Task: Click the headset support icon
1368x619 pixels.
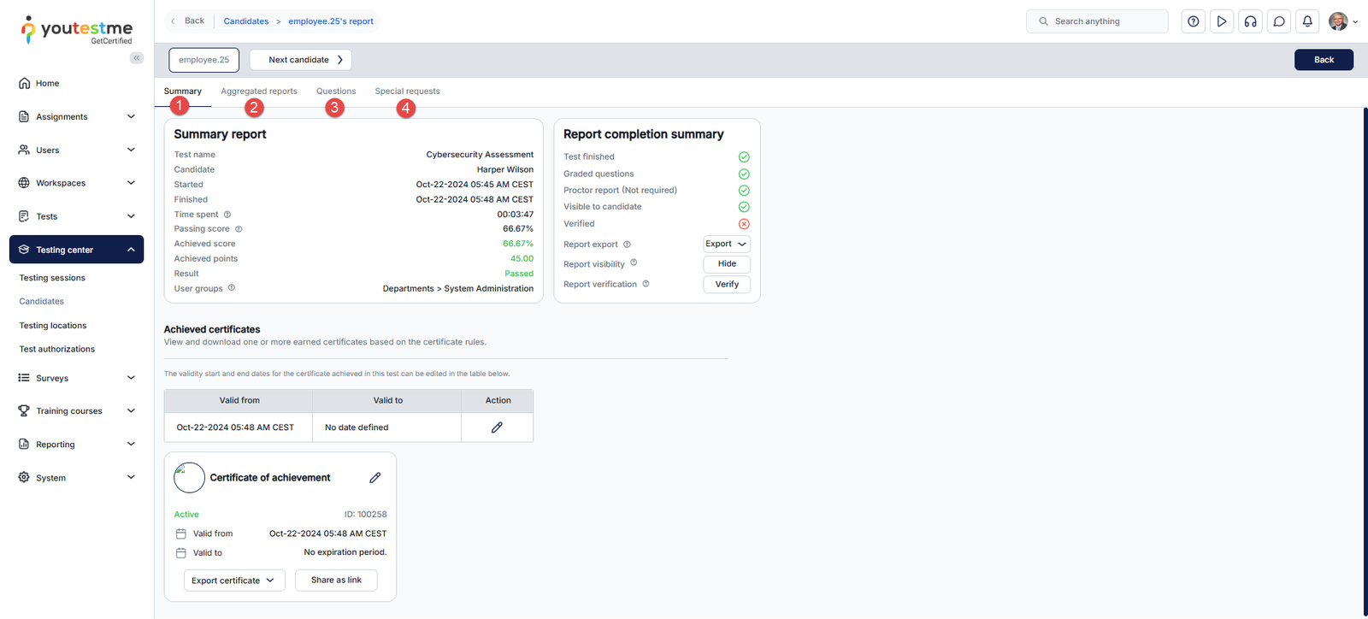Action: point(1250,21)
